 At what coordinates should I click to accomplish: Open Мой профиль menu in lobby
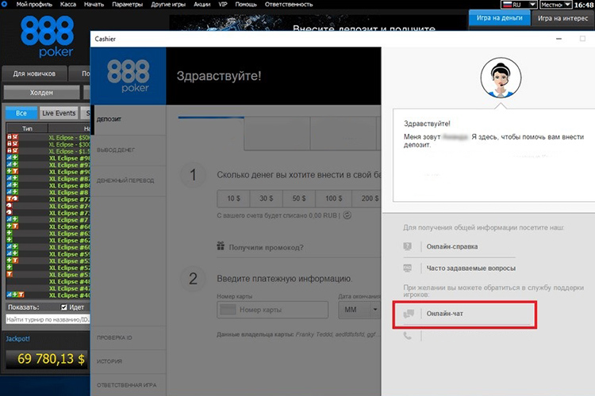coord(34,5)
